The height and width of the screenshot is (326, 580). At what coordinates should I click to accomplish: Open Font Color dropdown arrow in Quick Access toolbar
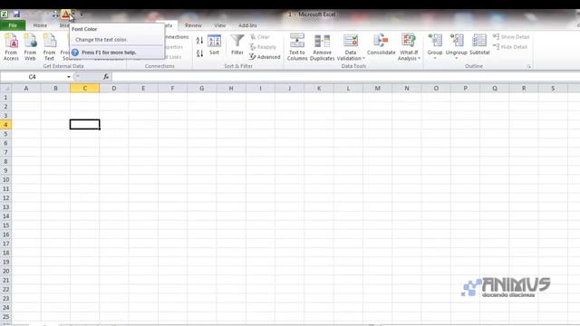click(72, 14)
